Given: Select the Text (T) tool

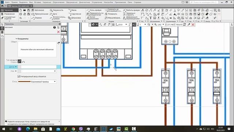Looking at the screenshot, I should tap(151, 18).
